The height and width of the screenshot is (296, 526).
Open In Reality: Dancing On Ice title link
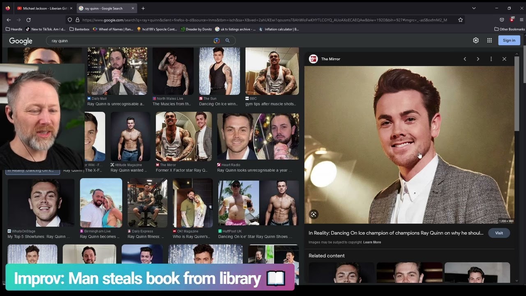click(396, 233)
